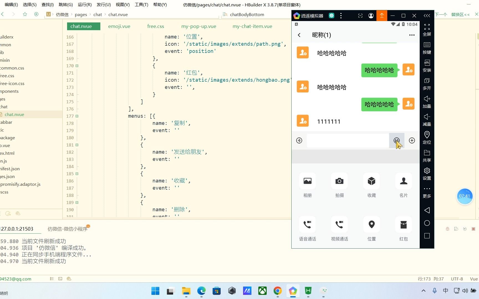The height and width of the screenshot is (299, 479).
Task: Tap the 收藏 favorites cube icon
Action: pos(371,181)
